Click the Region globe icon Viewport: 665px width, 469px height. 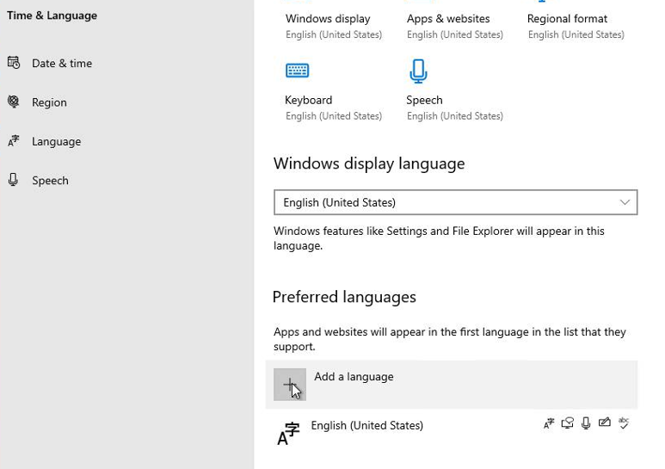click(x=14, y=102)
